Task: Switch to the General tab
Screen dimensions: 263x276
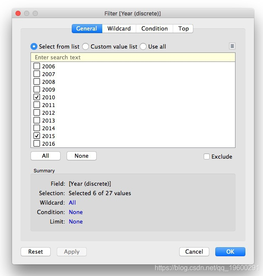Action: tap(87, 28)
